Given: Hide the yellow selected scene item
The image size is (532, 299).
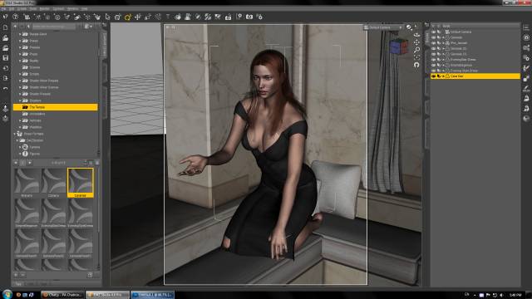Looking at the screenshot, I should tap(433, 76).
